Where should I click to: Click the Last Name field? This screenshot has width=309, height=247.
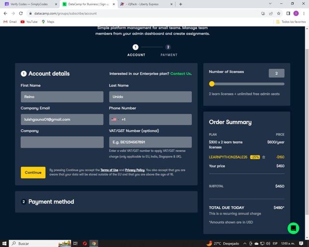pos(150,96)
